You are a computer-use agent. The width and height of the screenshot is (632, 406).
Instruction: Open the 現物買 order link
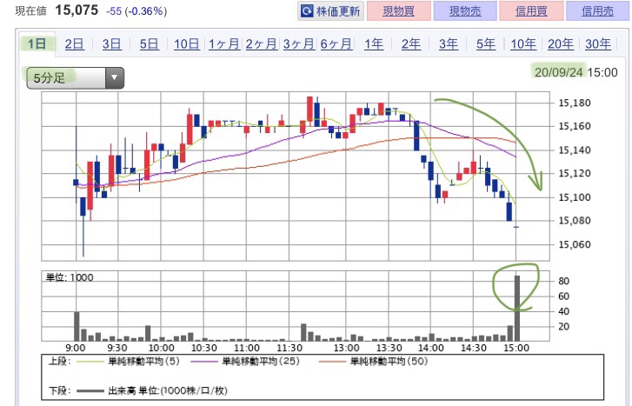tap(399, 11)
